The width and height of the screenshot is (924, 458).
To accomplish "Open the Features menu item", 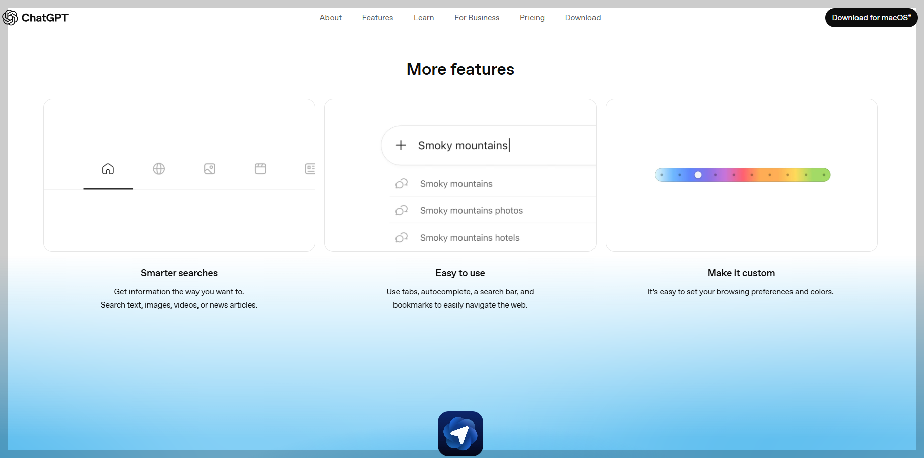I will pyautogui.click(x=377, y=17).
